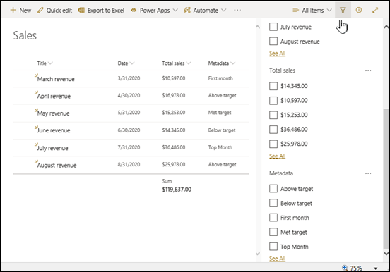
Task: Open the All Items view dropdown chevron
Action: [329, 10]
